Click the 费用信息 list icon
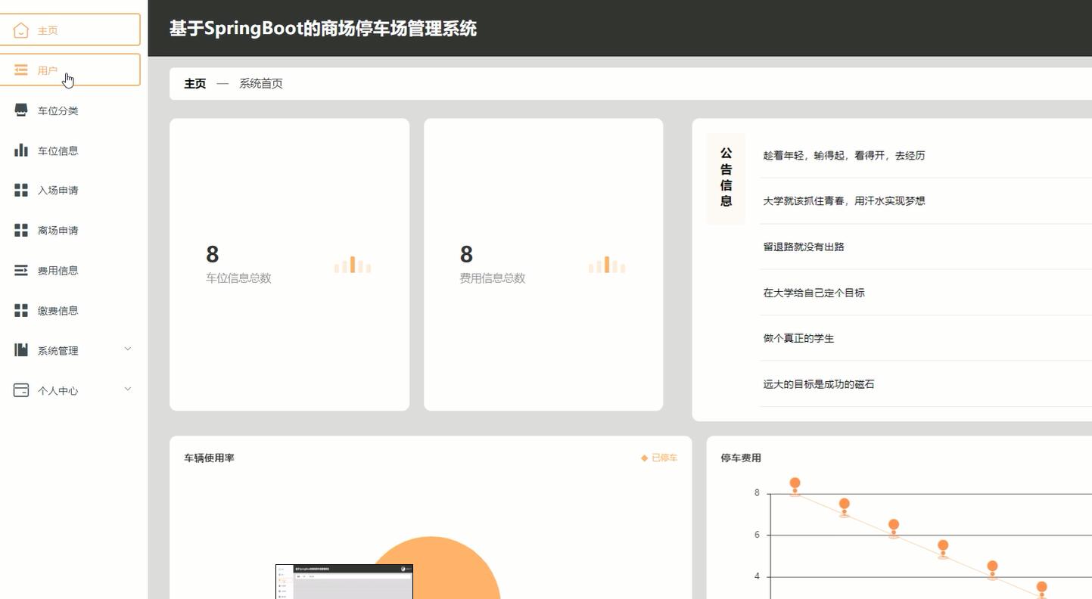This screenshot has height=599, width=1092. click(20, 270)
